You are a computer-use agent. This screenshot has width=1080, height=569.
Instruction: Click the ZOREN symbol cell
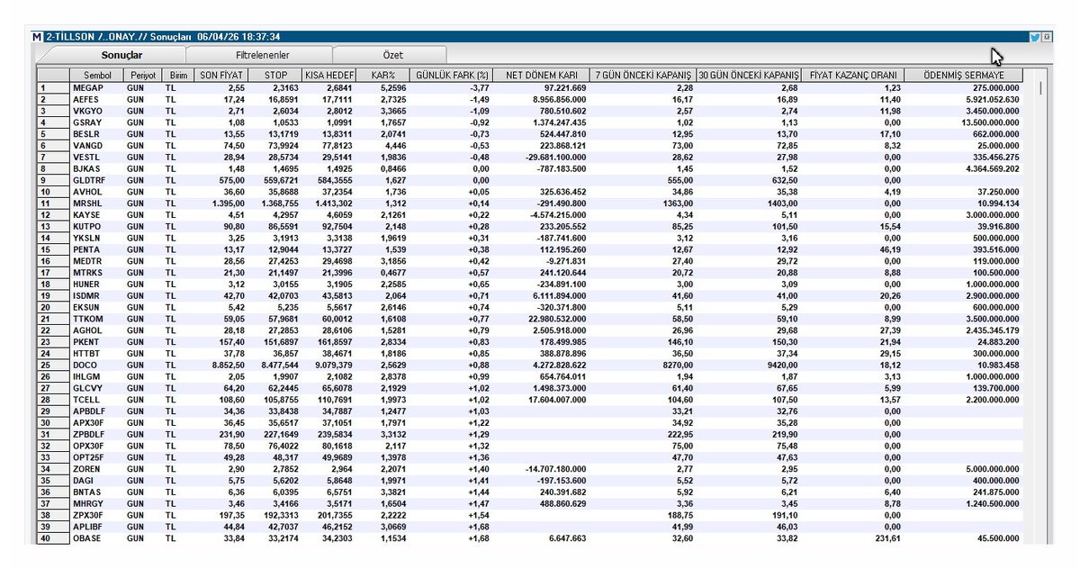97,469
